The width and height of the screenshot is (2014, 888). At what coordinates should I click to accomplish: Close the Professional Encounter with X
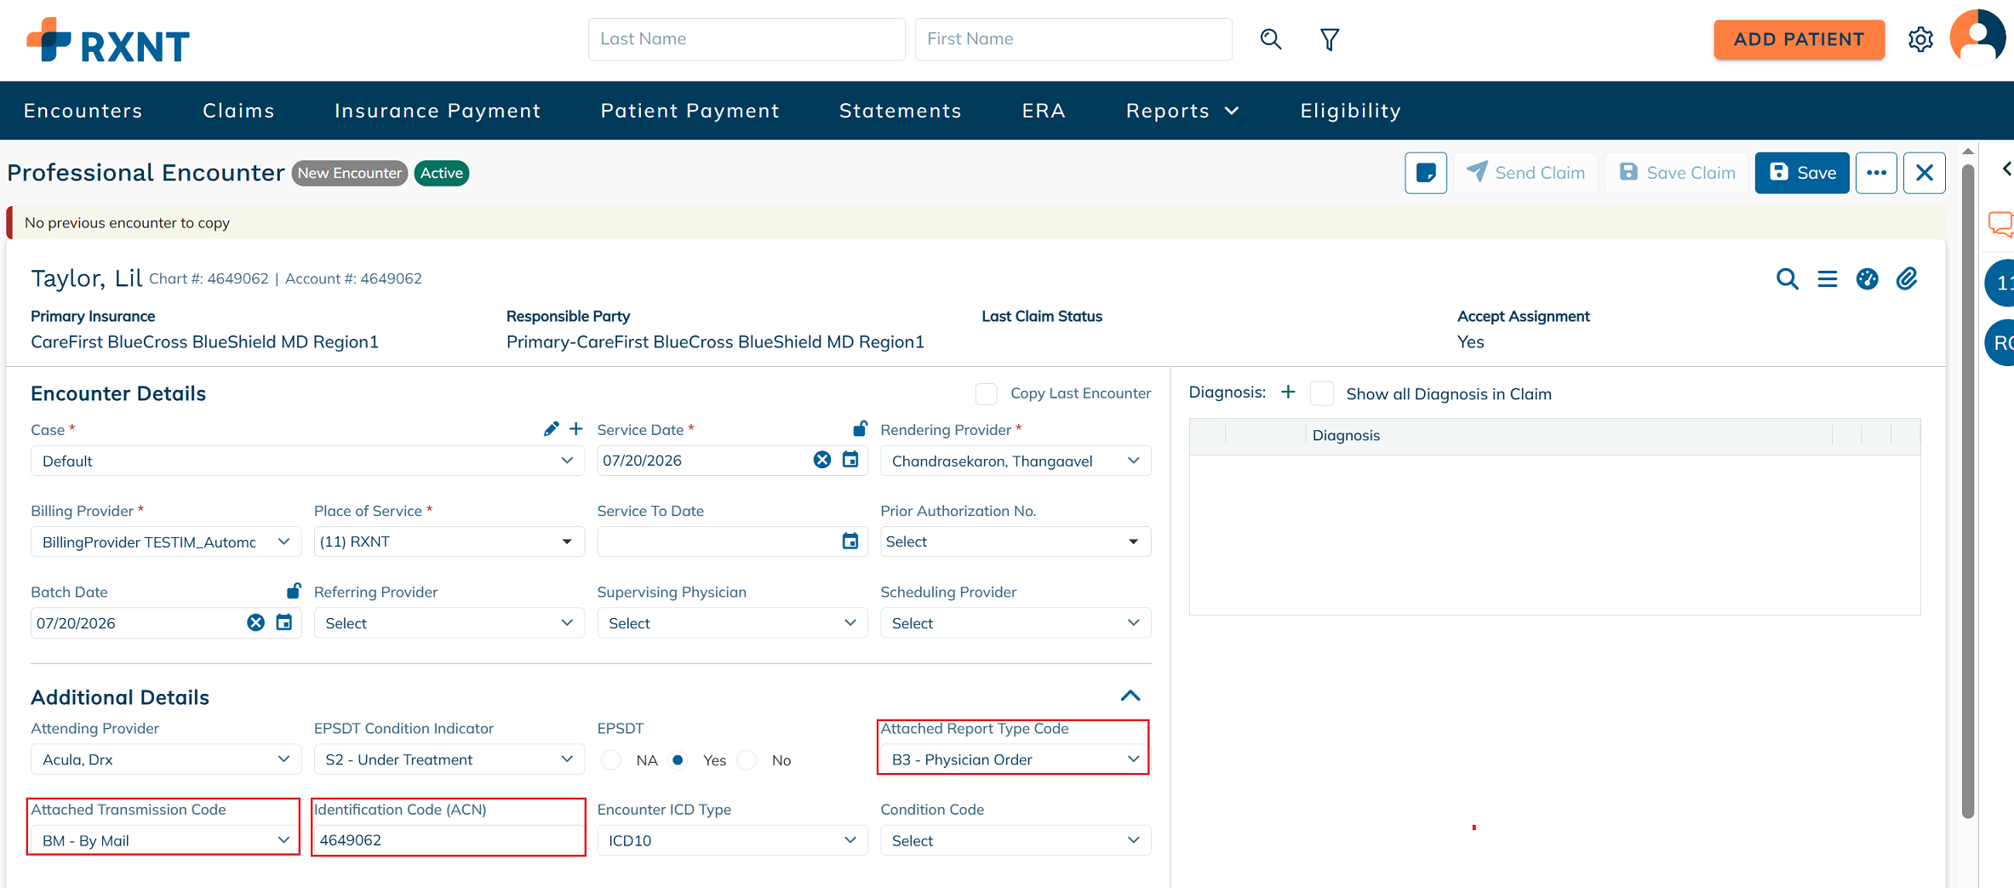pos(1924,173)
